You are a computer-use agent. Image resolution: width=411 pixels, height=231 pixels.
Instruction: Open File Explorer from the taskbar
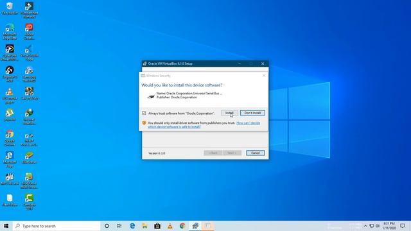(x=144, y=226)
